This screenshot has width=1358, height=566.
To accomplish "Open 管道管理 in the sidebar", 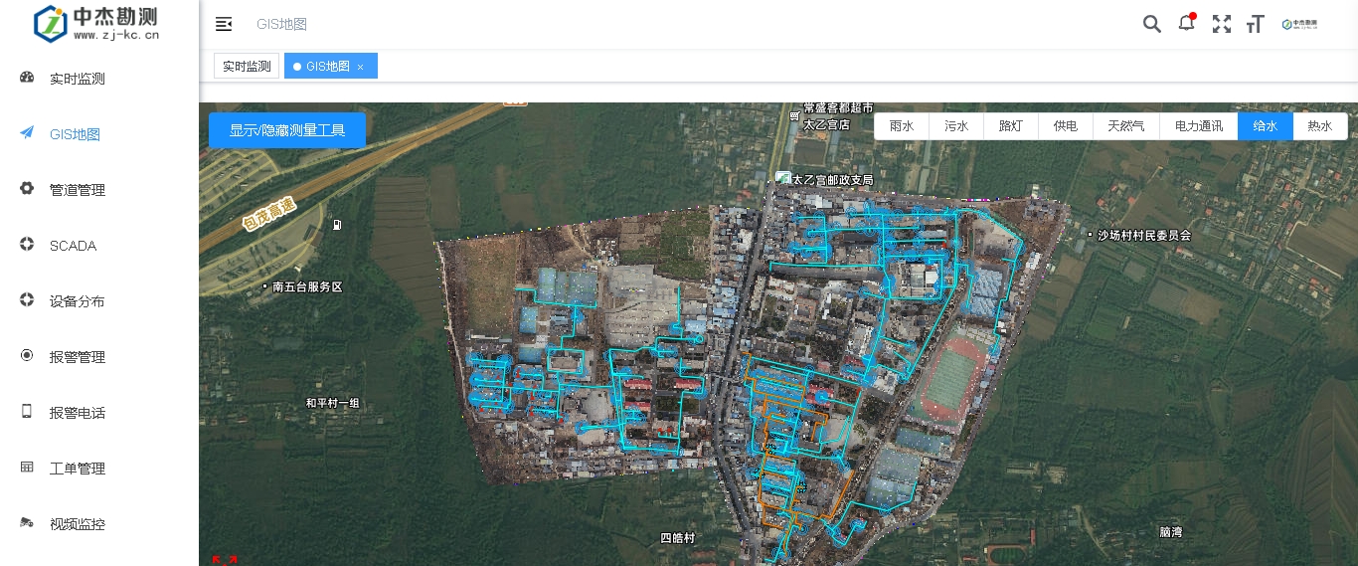I will coord(78,190).
